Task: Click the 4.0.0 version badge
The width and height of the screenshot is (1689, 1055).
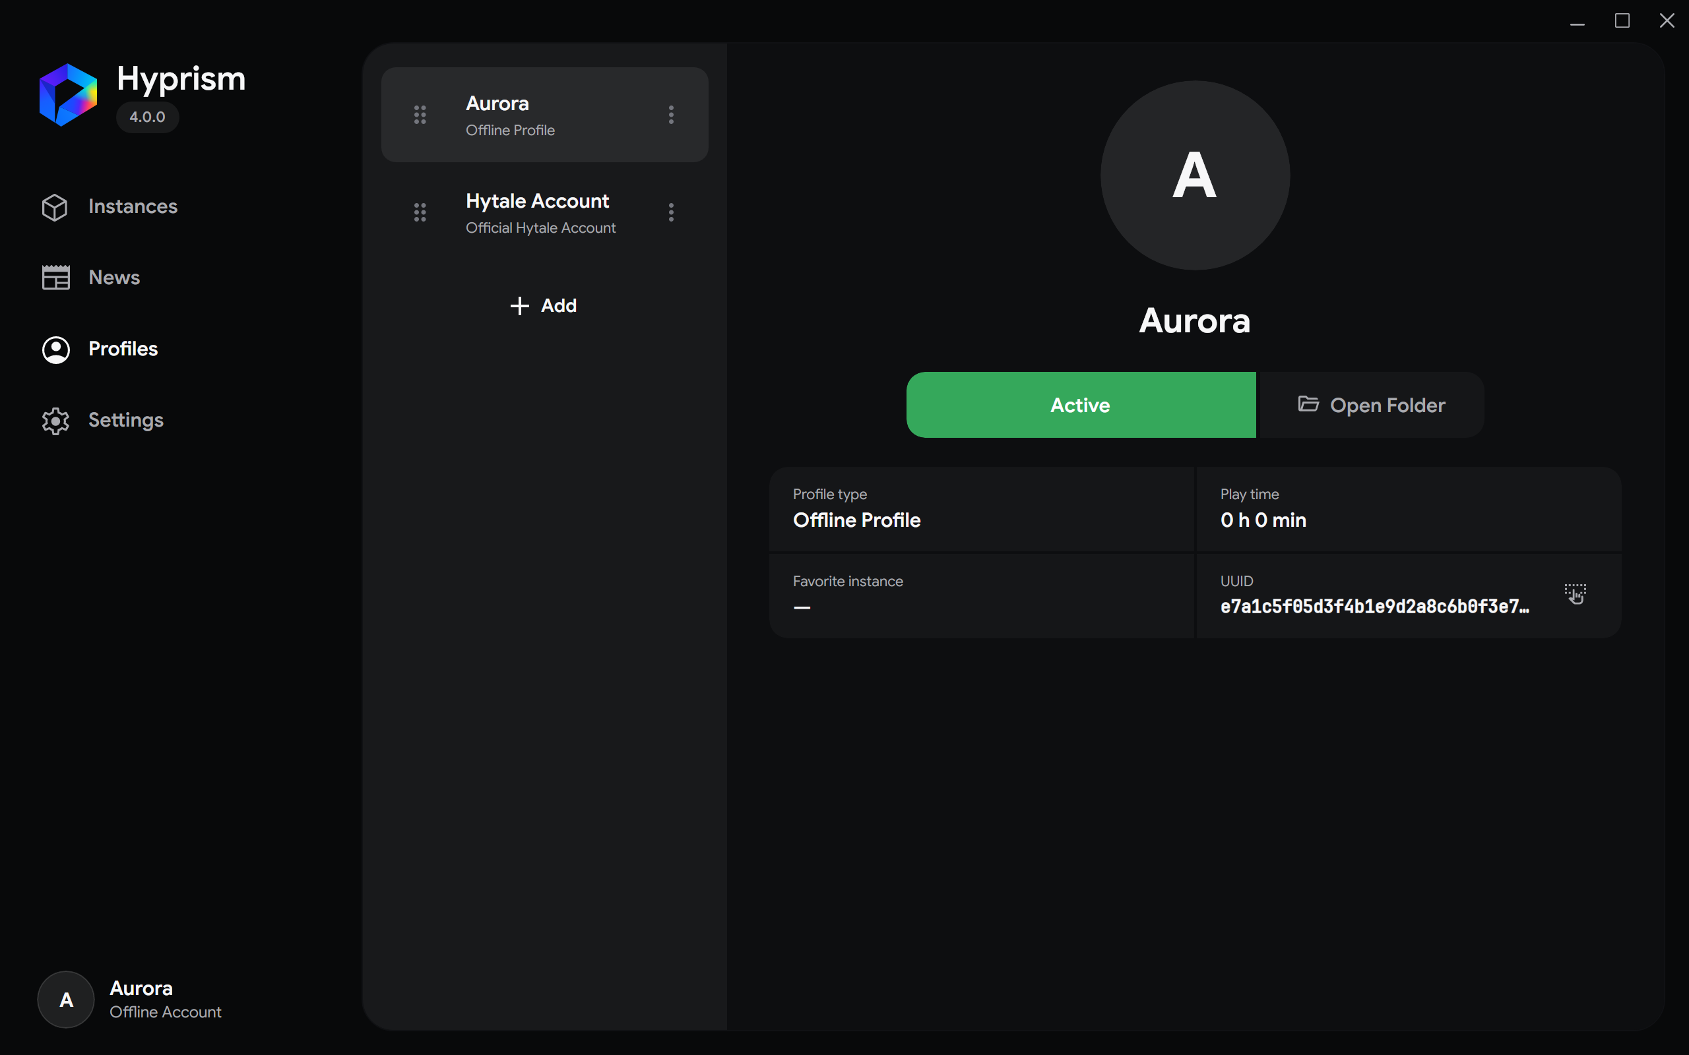Action: tap(147, 117)
